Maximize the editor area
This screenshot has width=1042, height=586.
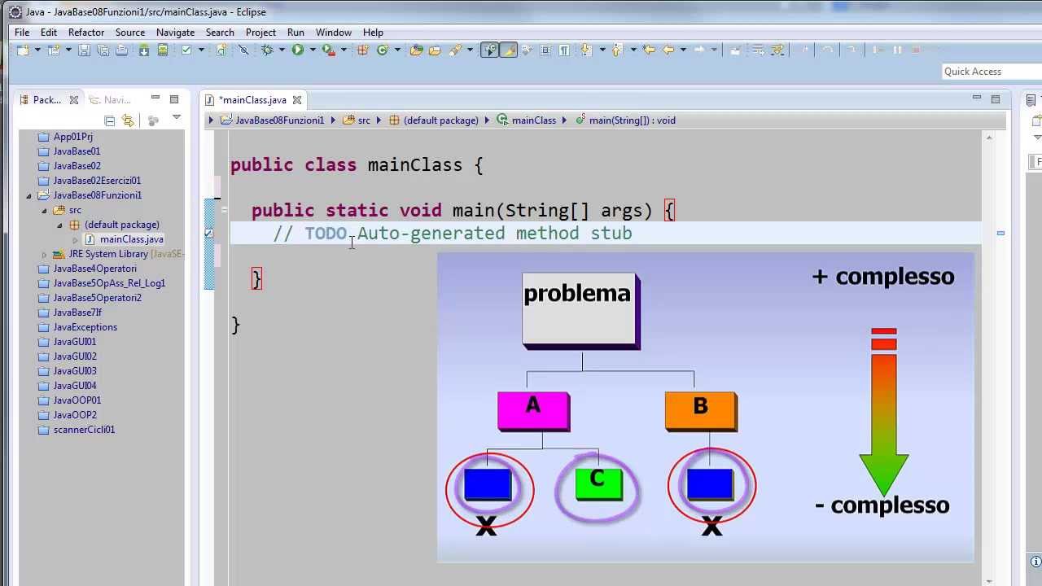996,99
